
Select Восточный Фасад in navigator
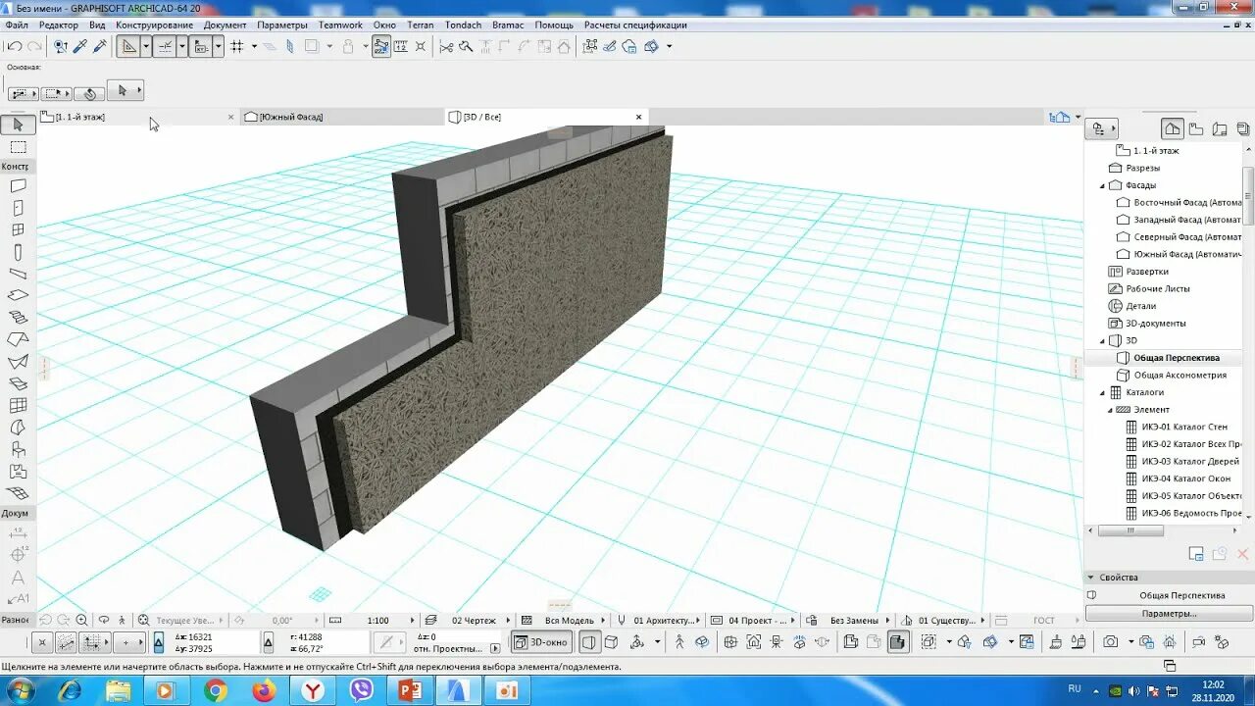point(1180,202)
